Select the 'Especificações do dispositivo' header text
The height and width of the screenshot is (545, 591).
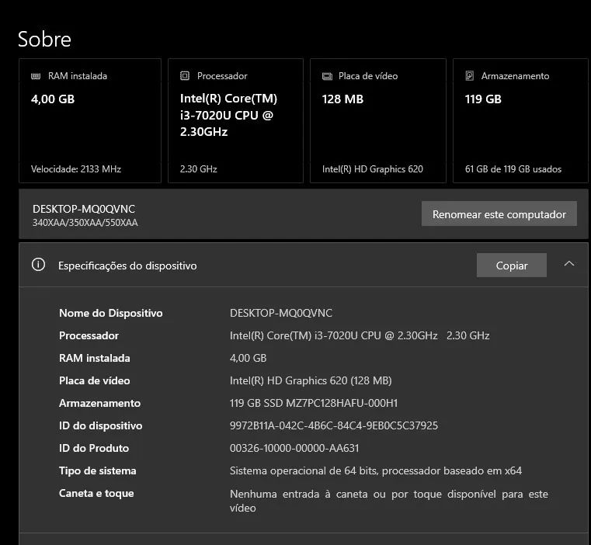(127, 266)
